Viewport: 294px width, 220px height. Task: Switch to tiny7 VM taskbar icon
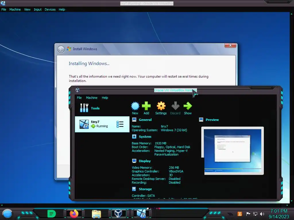141,213
